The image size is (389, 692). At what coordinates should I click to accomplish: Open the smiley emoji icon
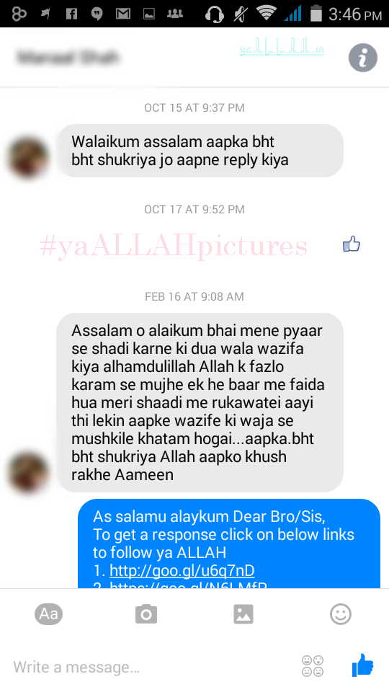pyautogui.click(x=341, y=614)
